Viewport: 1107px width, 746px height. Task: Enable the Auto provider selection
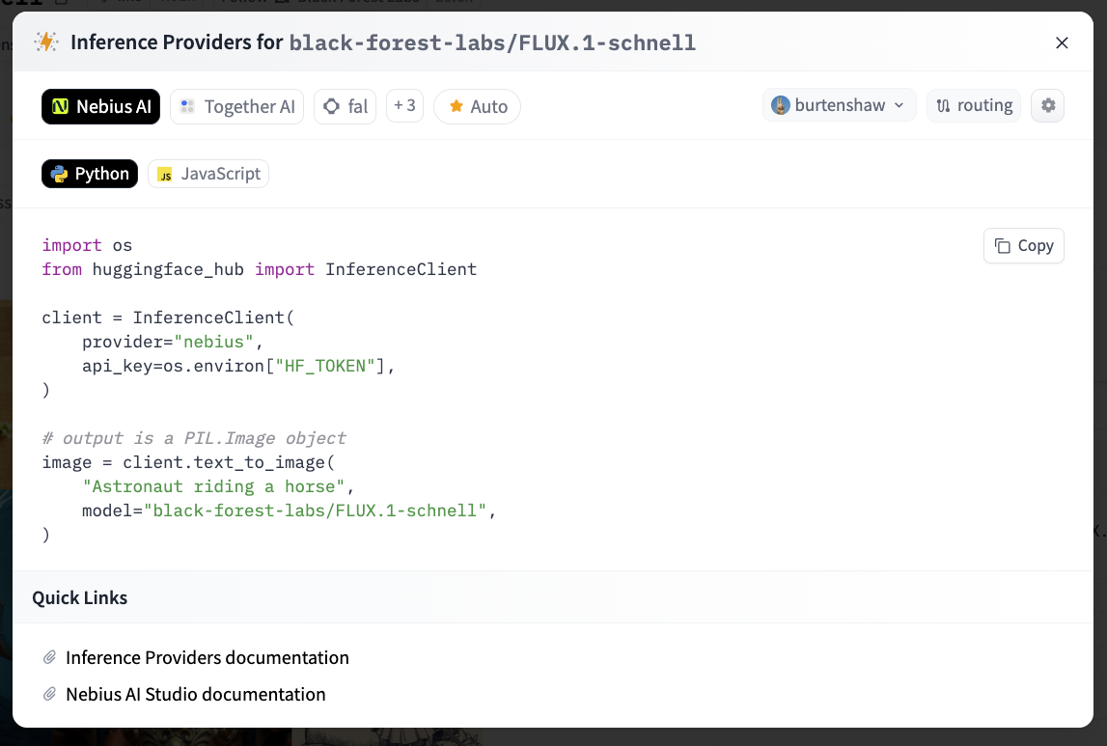(x=477, y=106)
